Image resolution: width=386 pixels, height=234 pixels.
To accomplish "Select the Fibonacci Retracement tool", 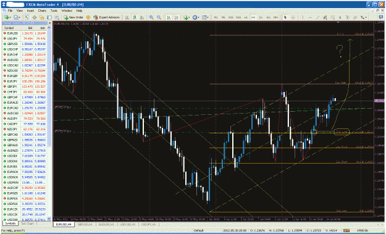I will point(332,17).
